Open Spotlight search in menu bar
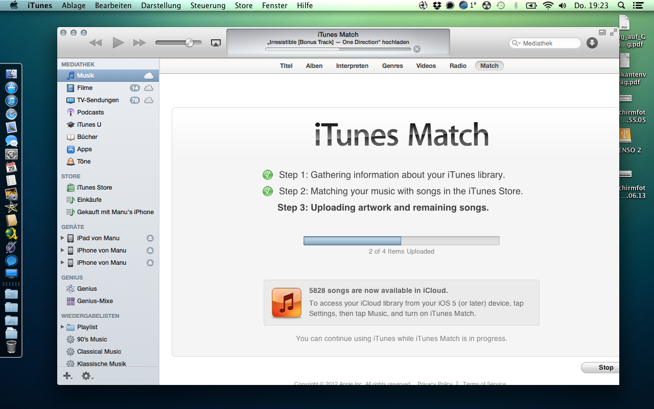Viewport: 654px width, 409px height. (621, 6)
